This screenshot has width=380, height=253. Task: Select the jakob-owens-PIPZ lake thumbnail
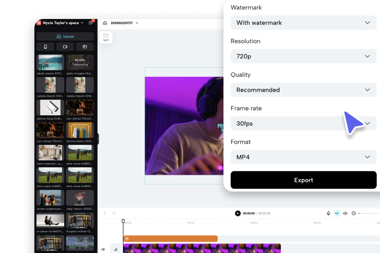pyautogui.click(x=50, y=62)
